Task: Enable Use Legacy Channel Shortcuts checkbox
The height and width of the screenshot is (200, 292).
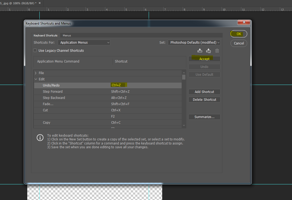Action: (35, 50)
